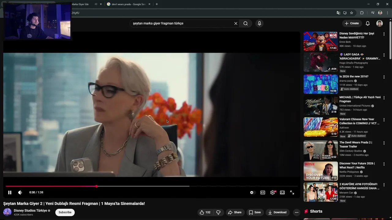Open Meryem Can channel name
392x220 pixels.
point(346,193)
